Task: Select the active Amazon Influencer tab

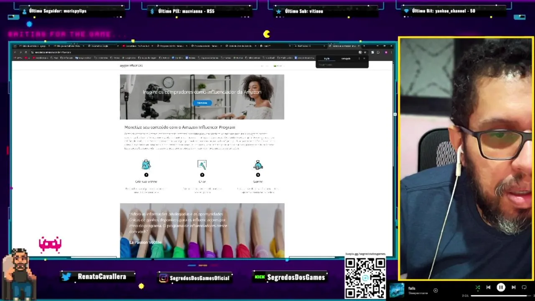Action: coord(345,46)
